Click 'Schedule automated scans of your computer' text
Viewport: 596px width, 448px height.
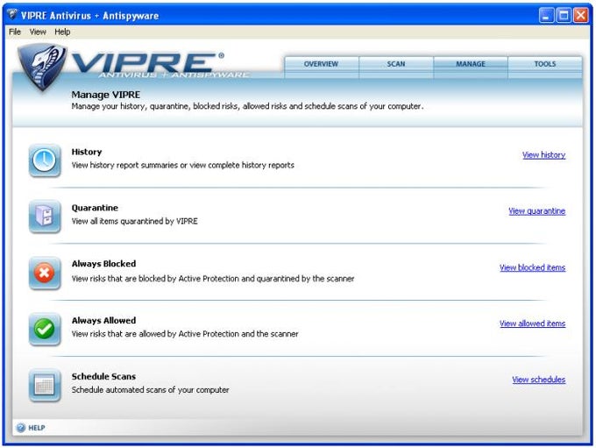(150, 390)
